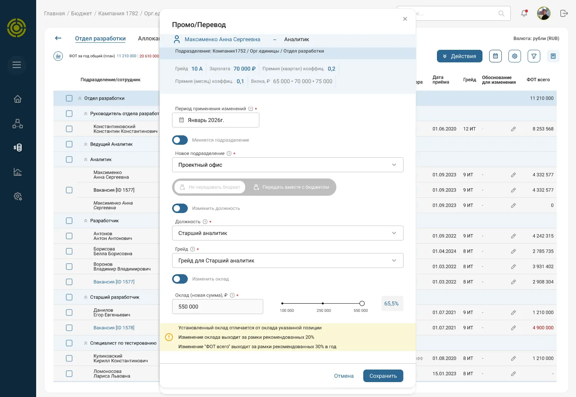Open table settings gear icon
Image resolution: width=576 pixels, height=397 pixels.
515,56
